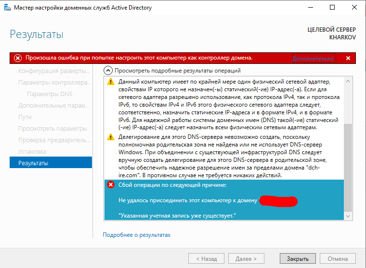Click the KHARKOV target server name
This screenshot has height=268, width=366.
coord(342,37)
